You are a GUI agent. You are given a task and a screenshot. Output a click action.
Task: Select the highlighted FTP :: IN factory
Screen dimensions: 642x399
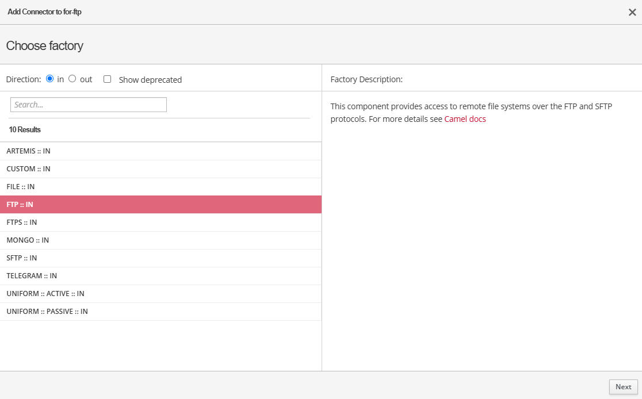pos(20,205)
